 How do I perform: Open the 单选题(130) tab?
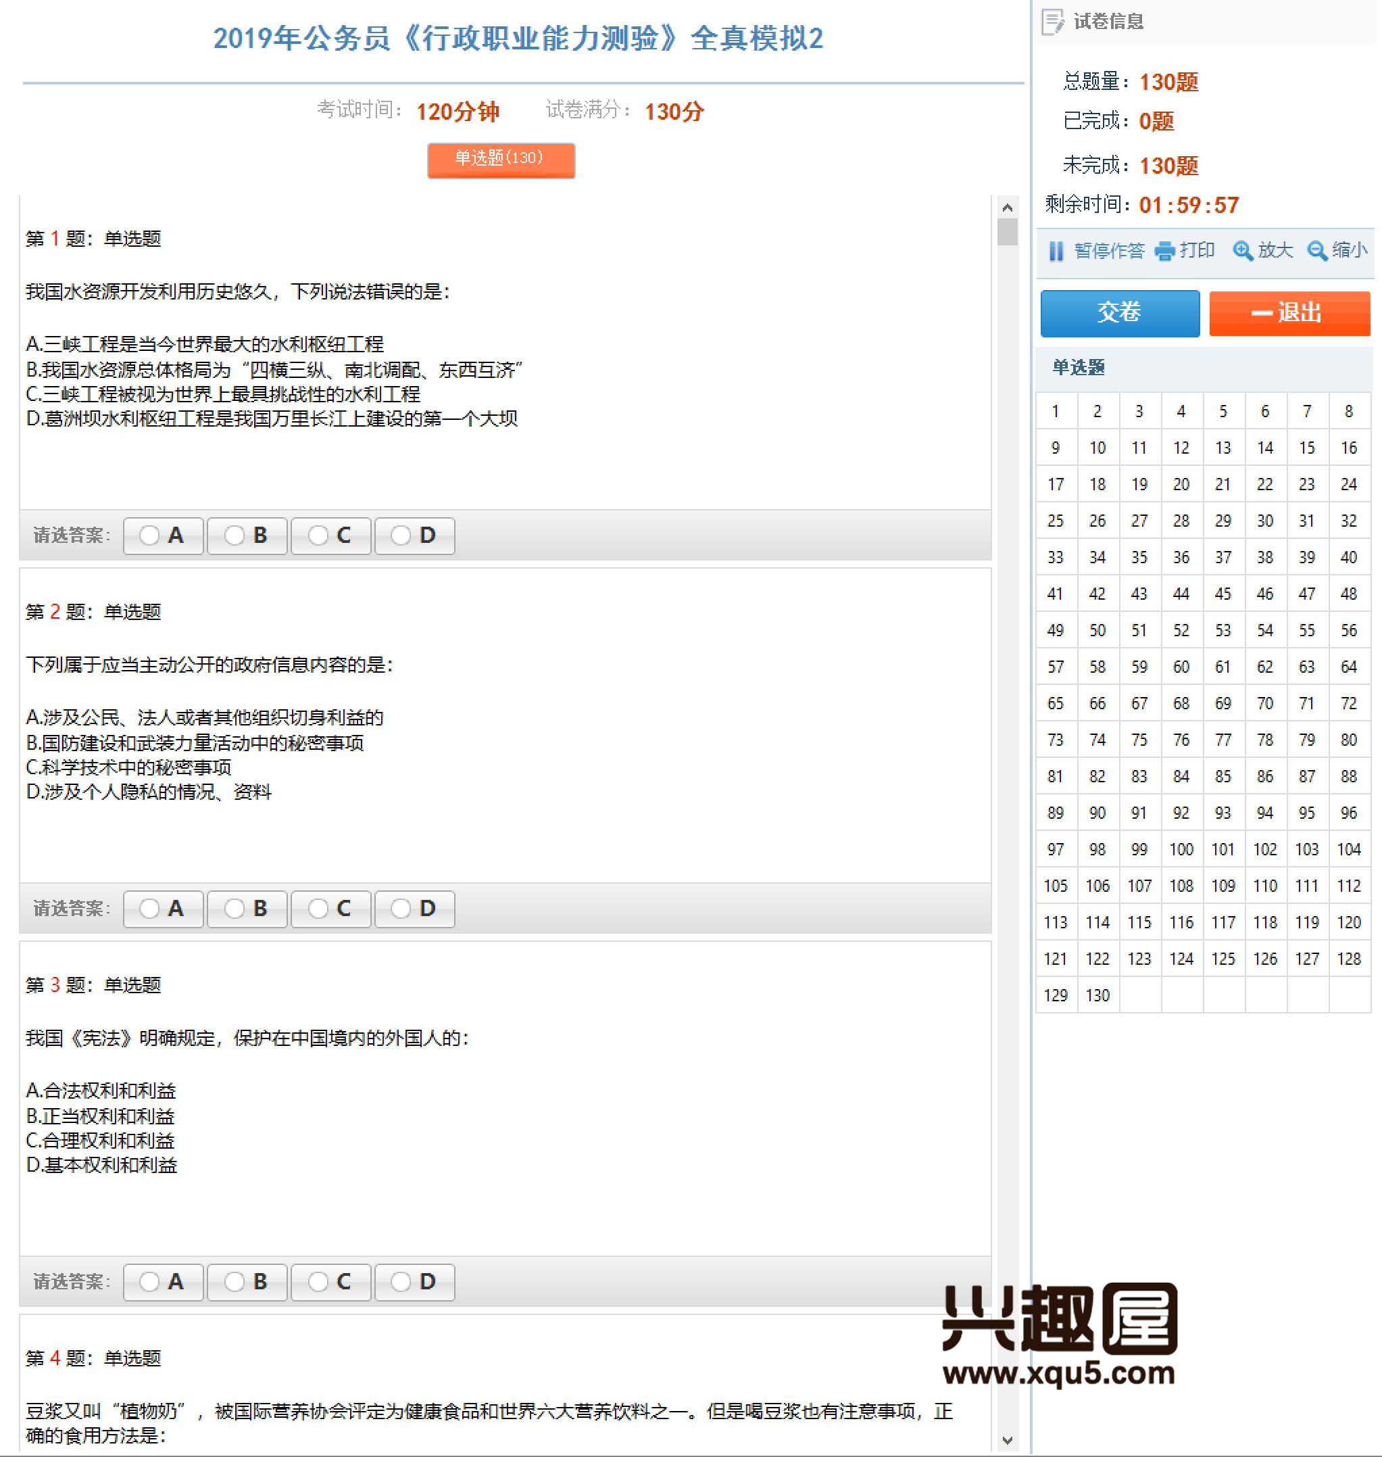coord(501,160)
